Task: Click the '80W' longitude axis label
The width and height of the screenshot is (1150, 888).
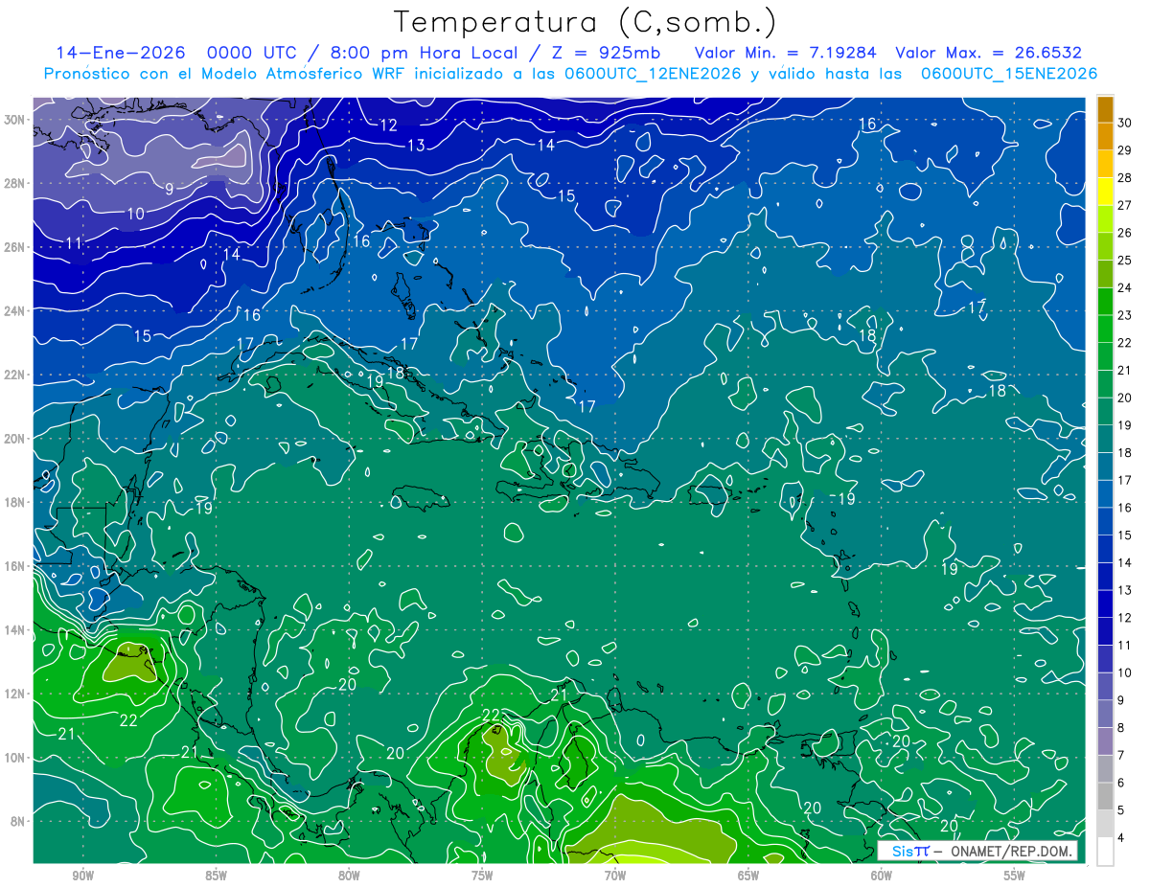Action: 349,876
